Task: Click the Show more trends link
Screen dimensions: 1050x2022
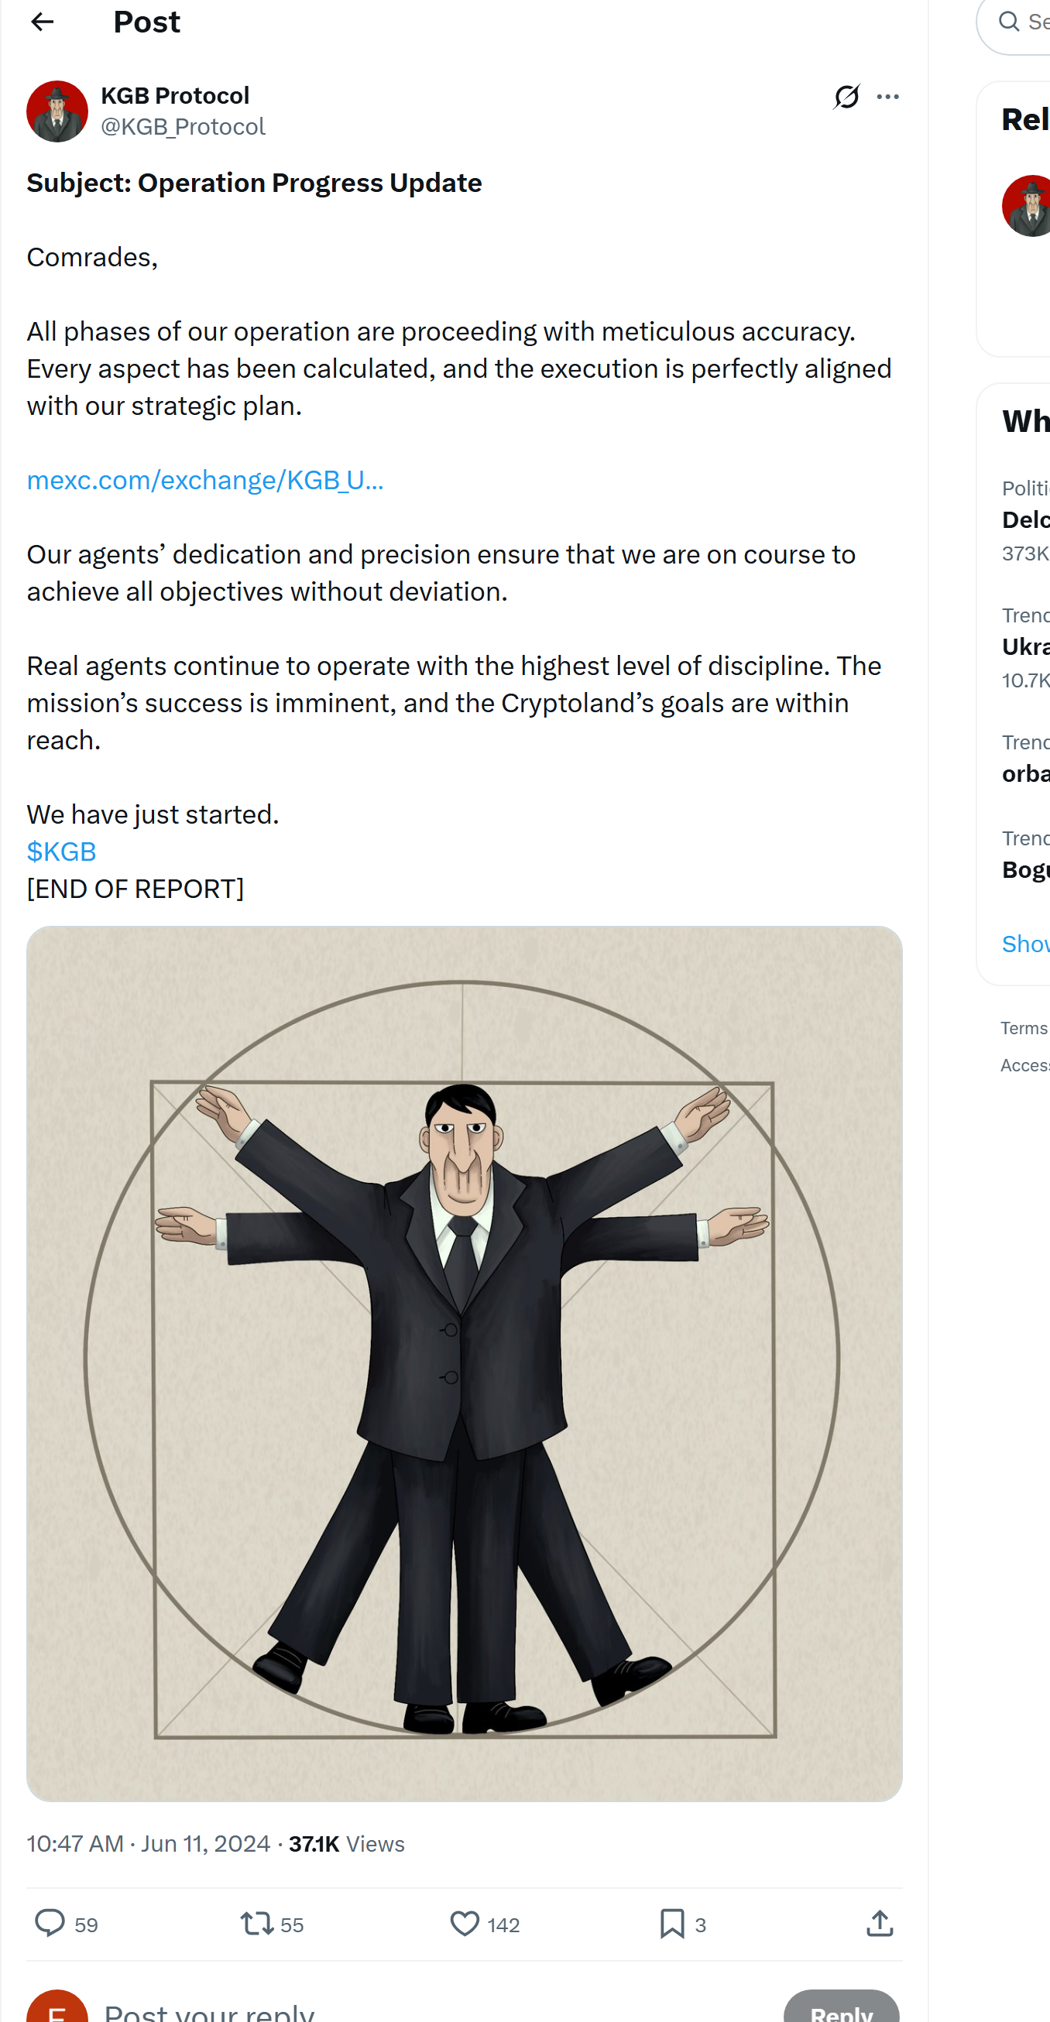Action: 1026,944
